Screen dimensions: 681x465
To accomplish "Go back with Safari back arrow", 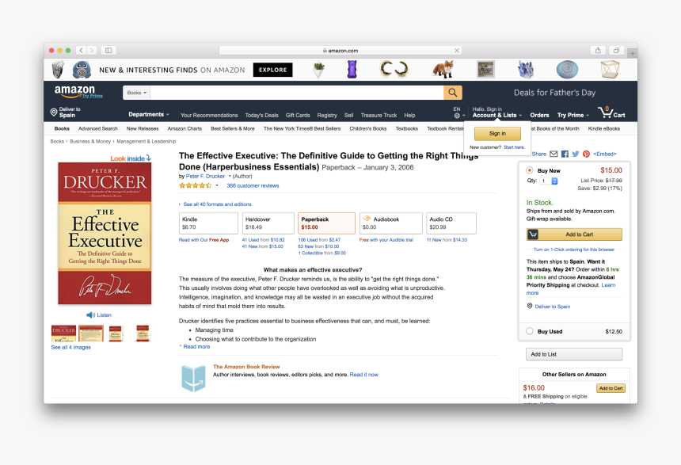I will (x=82, y=51).
